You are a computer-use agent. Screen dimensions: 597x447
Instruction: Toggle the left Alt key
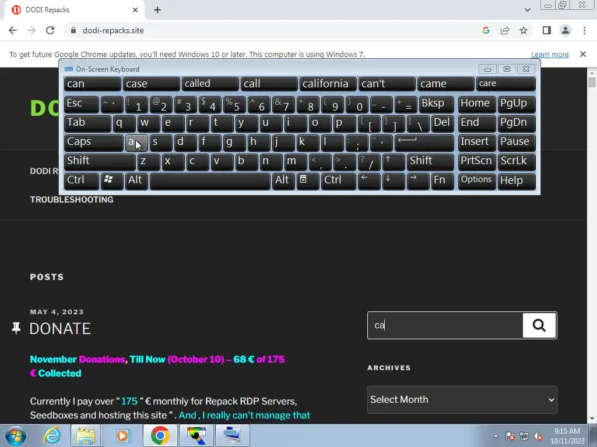(136, 181)
